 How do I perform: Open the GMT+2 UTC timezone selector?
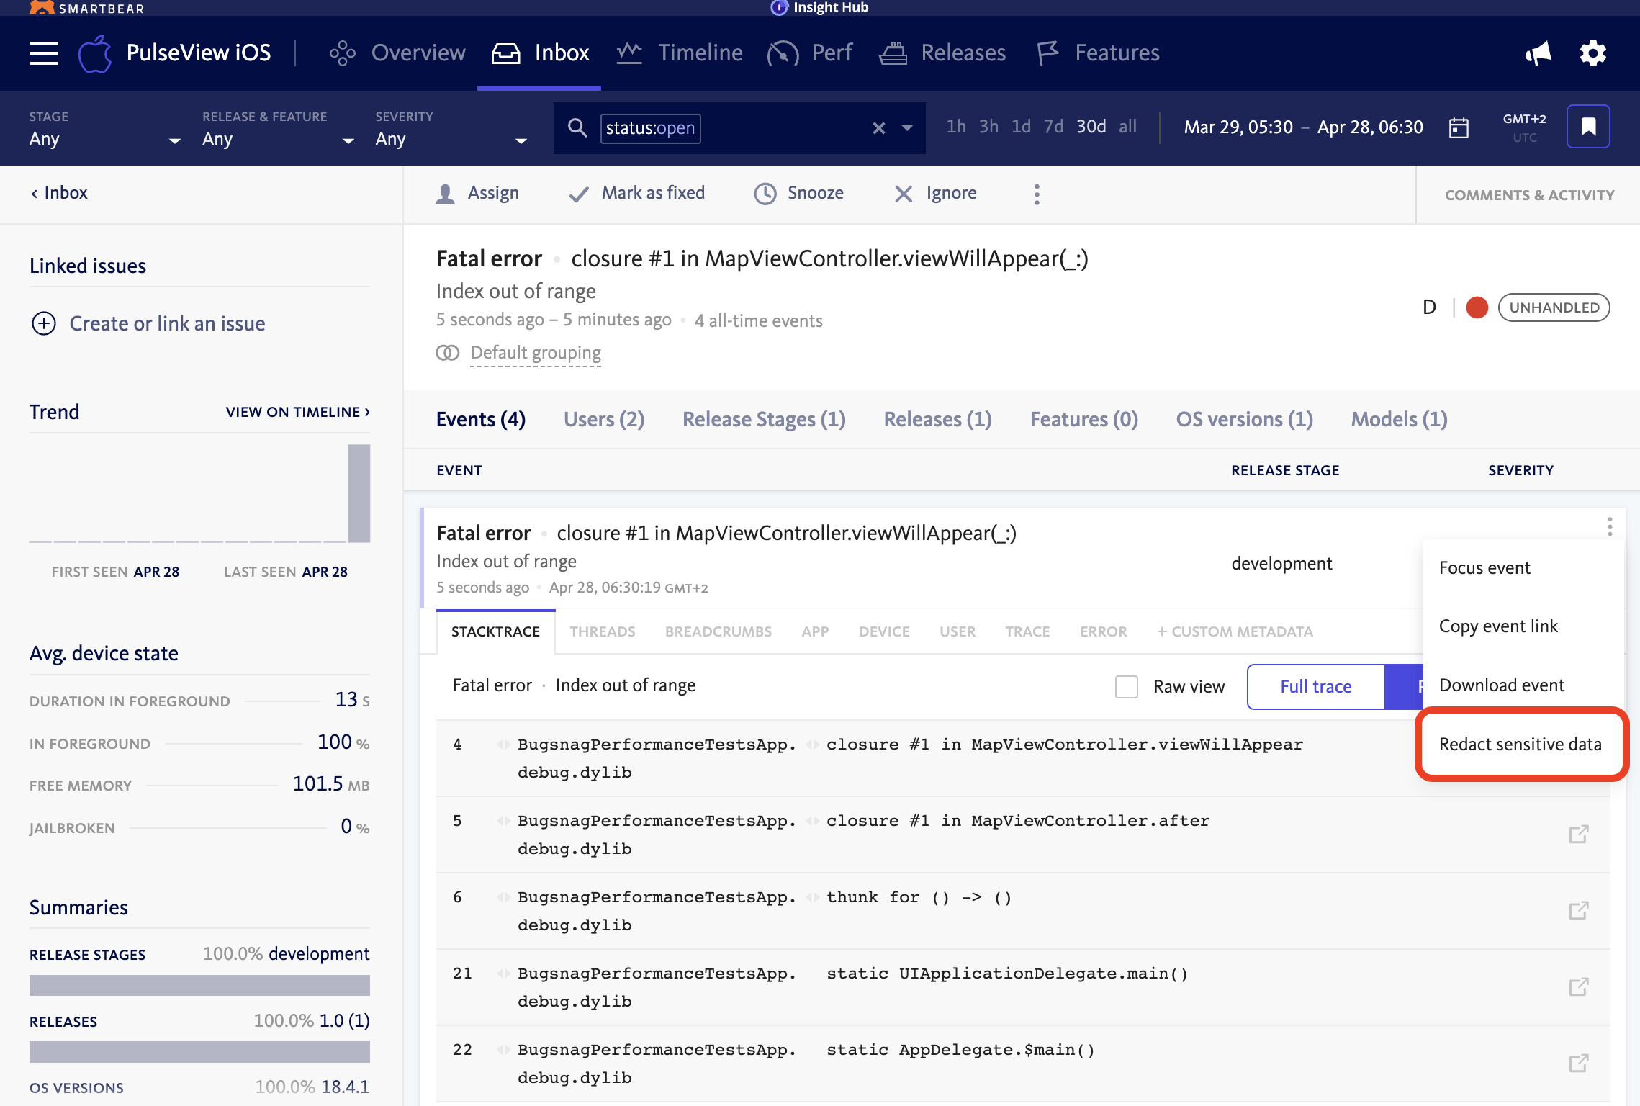pyautogui.click(x=1524, y=127)
